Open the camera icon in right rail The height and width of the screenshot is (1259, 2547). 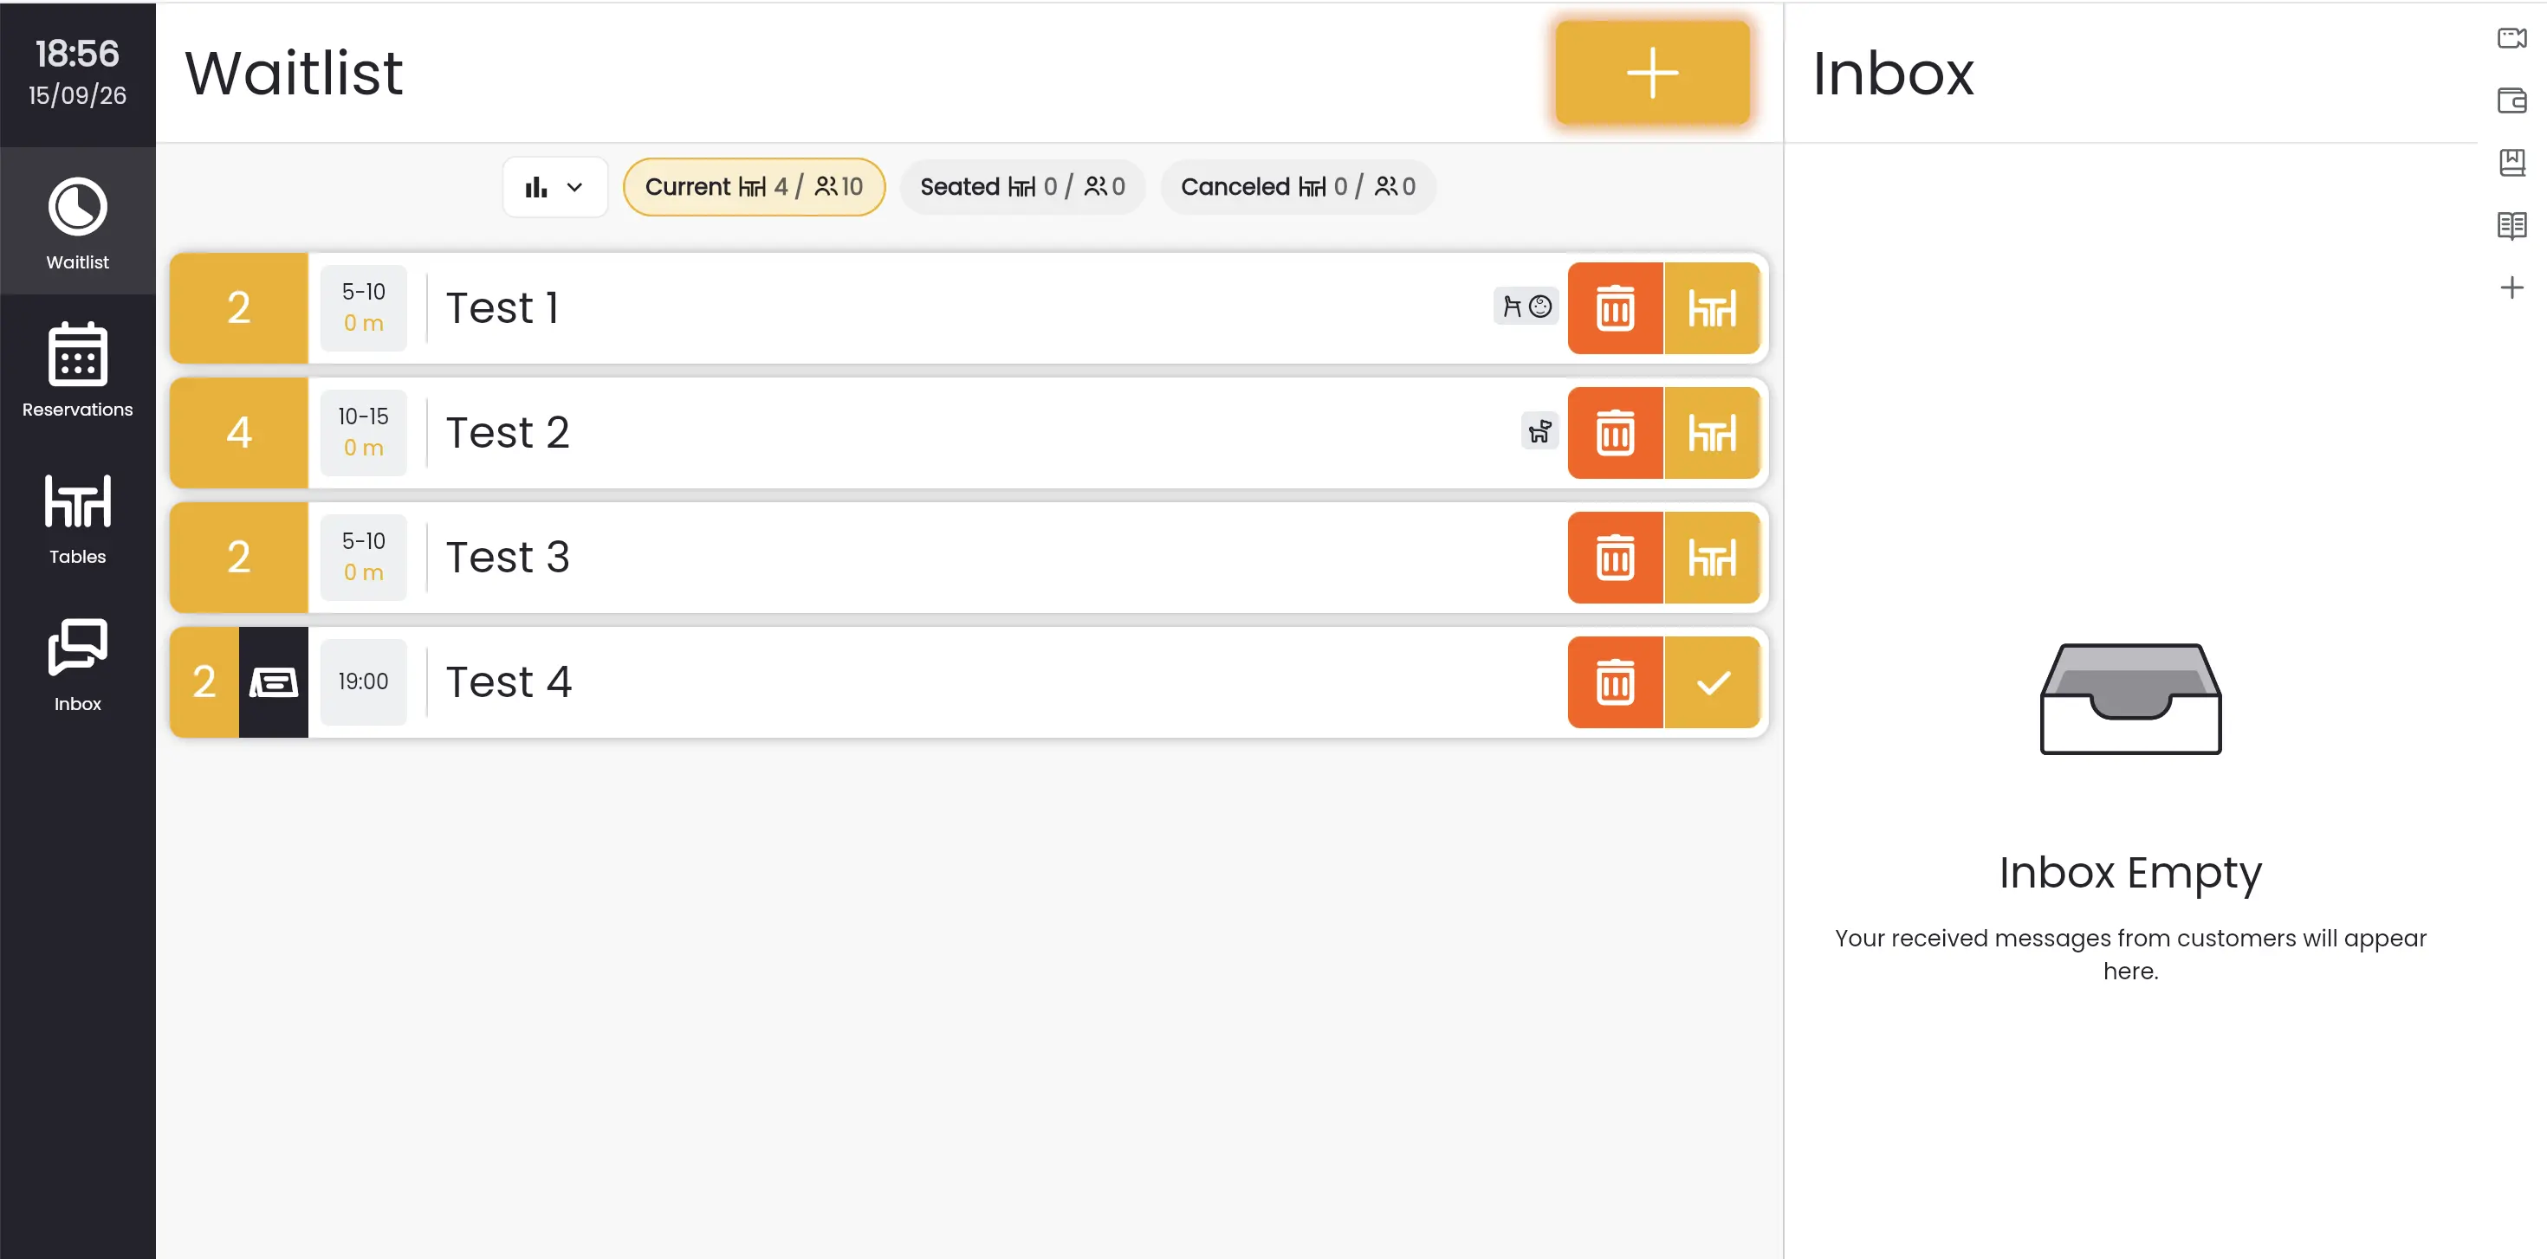click(x=2511, y=39)
